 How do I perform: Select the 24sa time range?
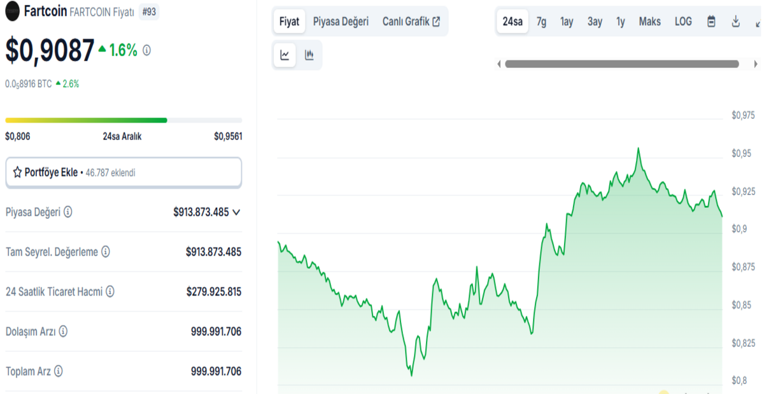point(513,22)
